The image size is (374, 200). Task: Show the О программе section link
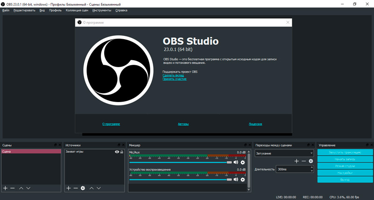click(x=111, y=124)
